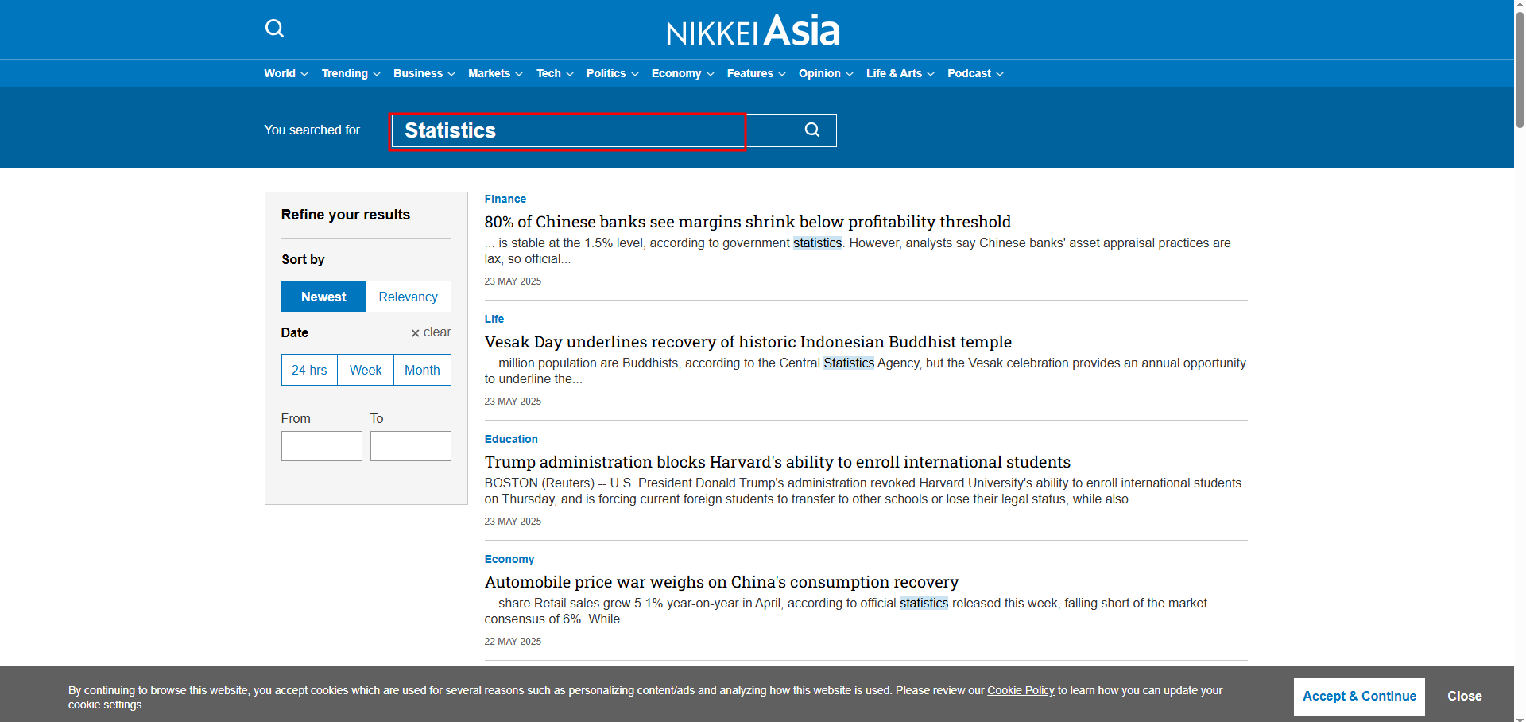Filter results to past Month
Viewport: 1526px width, 722px height.
(x=422, y=370)
